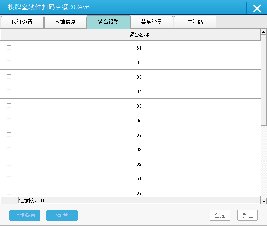Click the 餐台名称 column header
Viewport: 267px width, 226px height.
139,35
